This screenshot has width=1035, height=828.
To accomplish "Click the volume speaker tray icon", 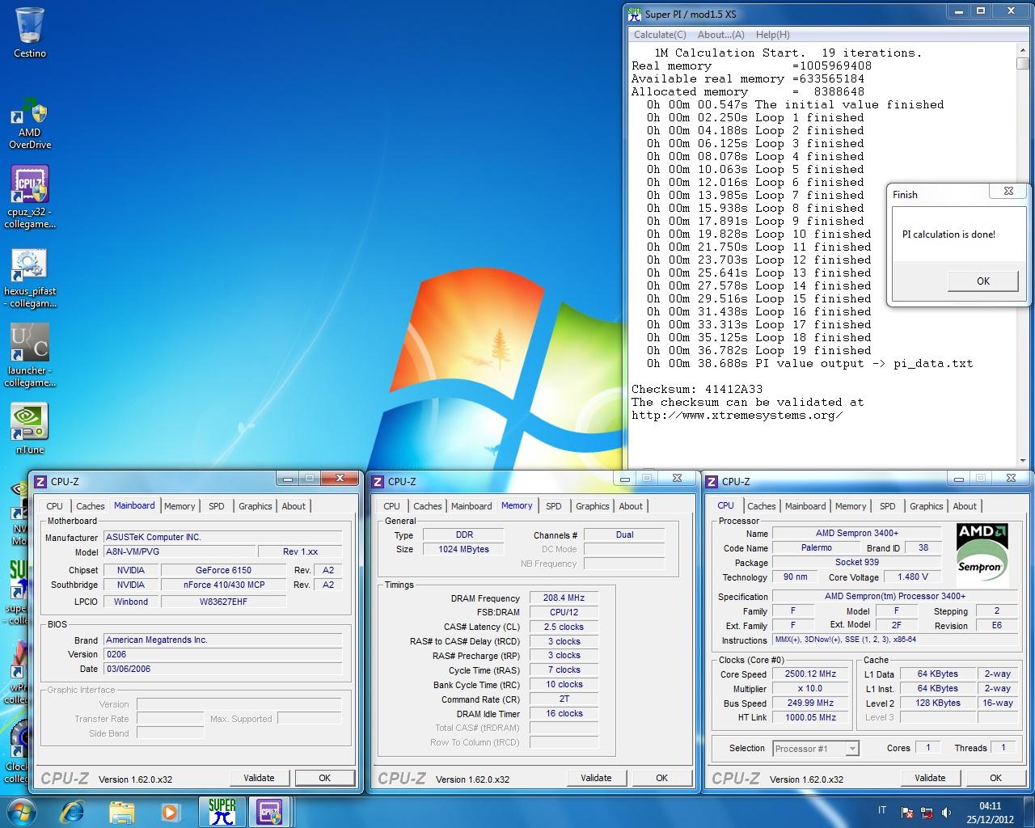I will pyautogui.click(x=946, y=813).
